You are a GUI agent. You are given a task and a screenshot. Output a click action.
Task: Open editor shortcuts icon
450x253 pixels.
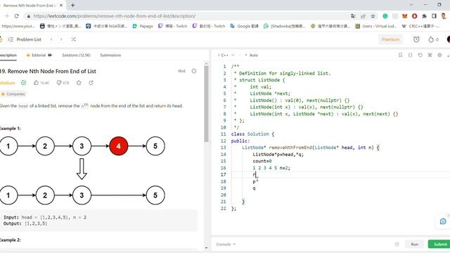click(x=430, y=55)
